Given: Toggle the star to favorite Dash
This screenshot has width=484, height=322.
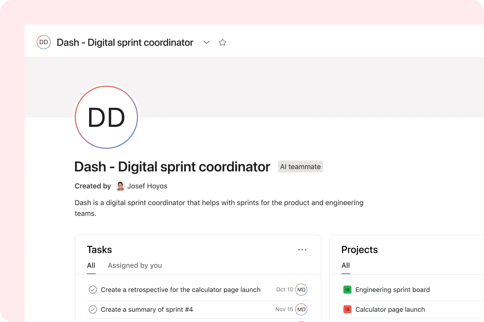Looking at the screenshot, I should (x=222, y=42).
